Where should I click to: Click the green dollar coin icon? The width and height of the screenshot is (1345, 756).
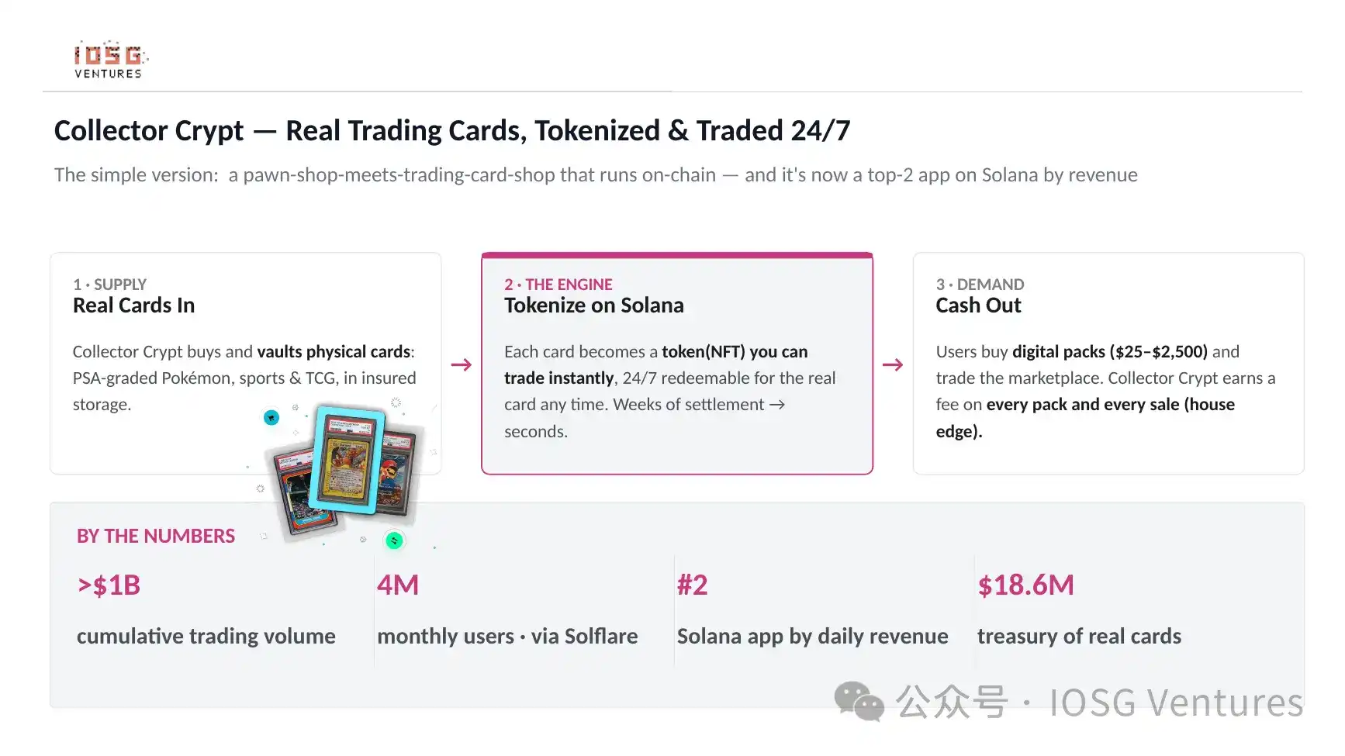coord(394,540)
